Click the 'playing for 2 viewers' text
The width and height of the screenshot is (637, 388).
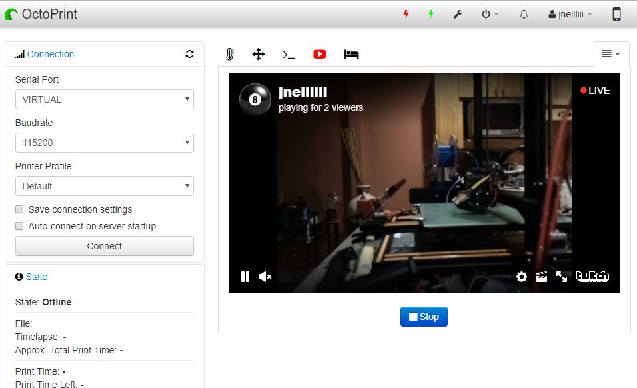point(320,107)
